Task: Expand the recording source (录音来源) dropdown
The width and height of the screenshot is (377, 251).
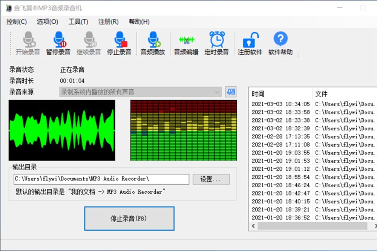Action: (x=217, y=92)
